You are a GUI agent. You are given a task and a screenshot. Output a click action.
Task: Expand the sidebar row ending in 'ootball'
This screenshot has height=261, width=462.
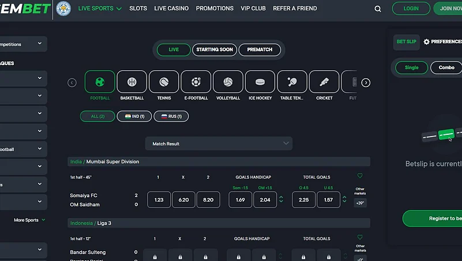(x=24, y=149)
